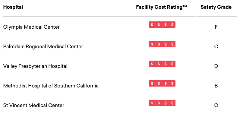Click St Vincent's C safety grade
240x114 pixels.
coord(216,105)
